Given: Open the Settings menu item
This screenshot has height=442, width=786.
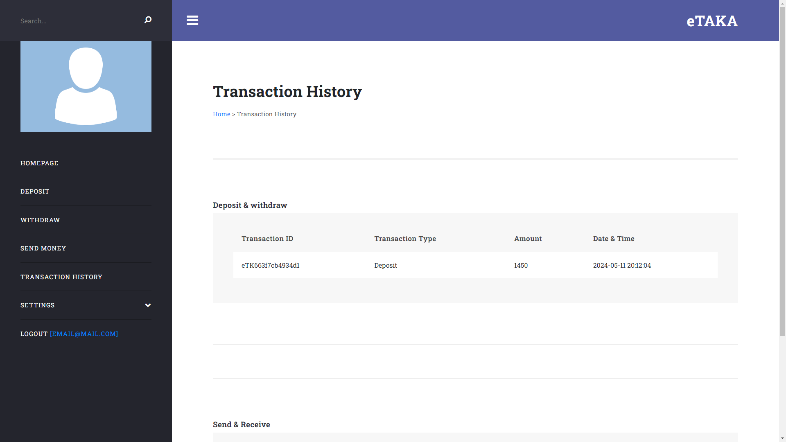Looking at the screenshot, I should 38,305.
